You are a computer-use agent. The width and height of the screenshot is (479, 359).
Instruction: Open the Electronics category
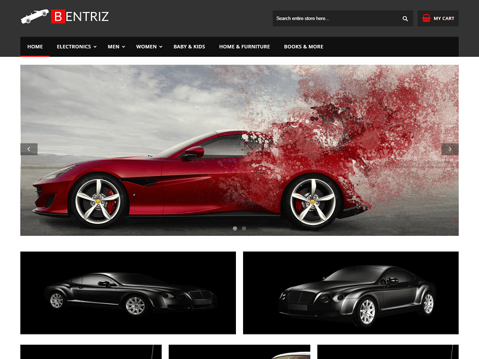point(74,47)
